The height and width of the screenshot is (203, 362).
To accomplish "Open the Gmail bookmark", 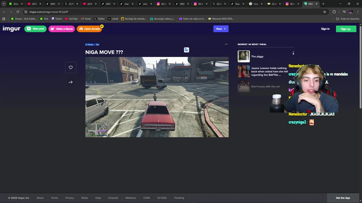I will 86,19.
